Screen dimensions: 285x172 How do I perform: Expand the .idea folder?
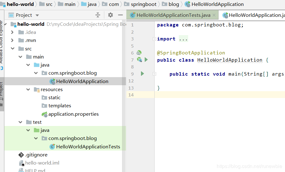[12, 32]
